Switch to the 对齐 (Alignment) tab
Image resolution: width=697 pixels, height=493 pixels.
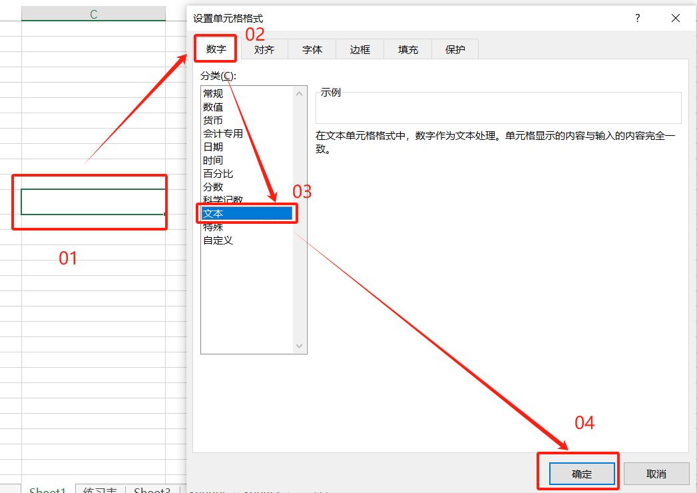(264, 49)
